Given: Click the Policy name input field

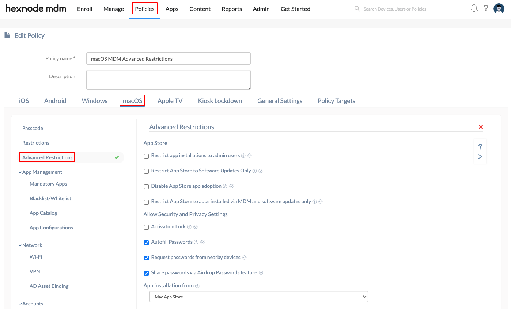Looking at the screenshot, I should tap(169, 58).
